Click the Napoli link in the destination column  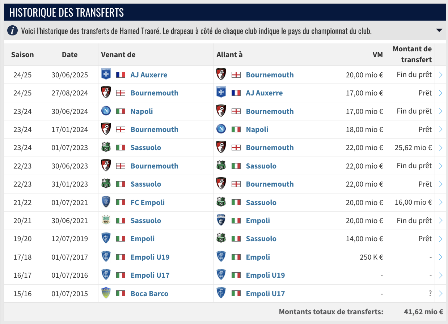click(257, 129)
